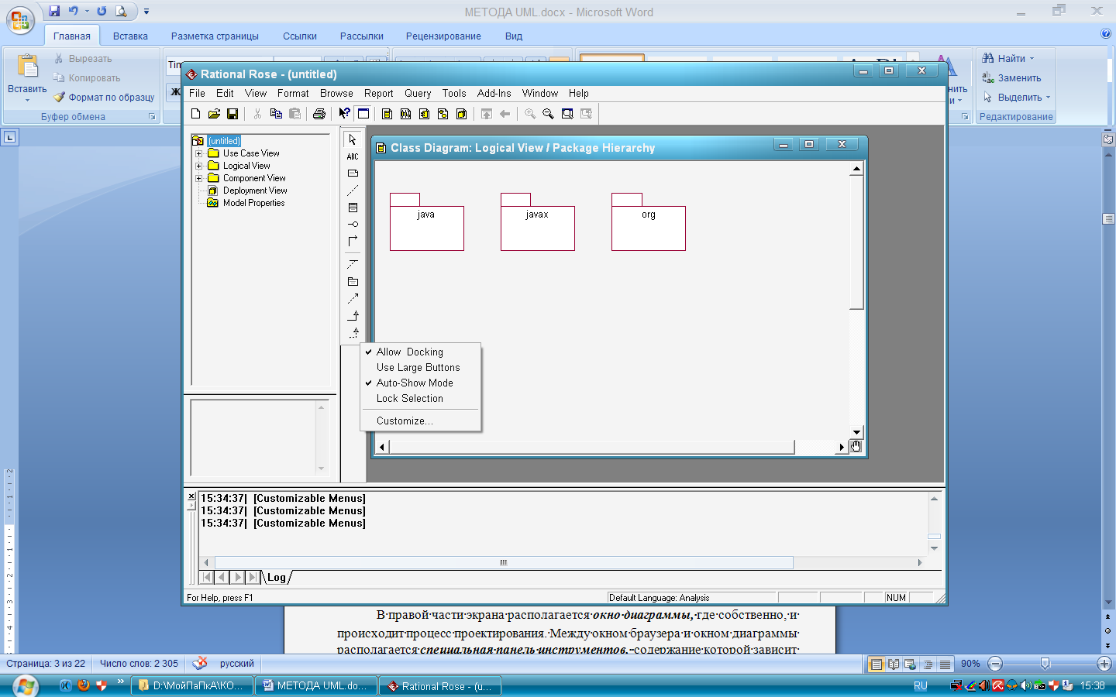Open the Word Quick Access customize dropdown arrow
The width and height of the screenshot is (1116, 697).
(146, 12)
